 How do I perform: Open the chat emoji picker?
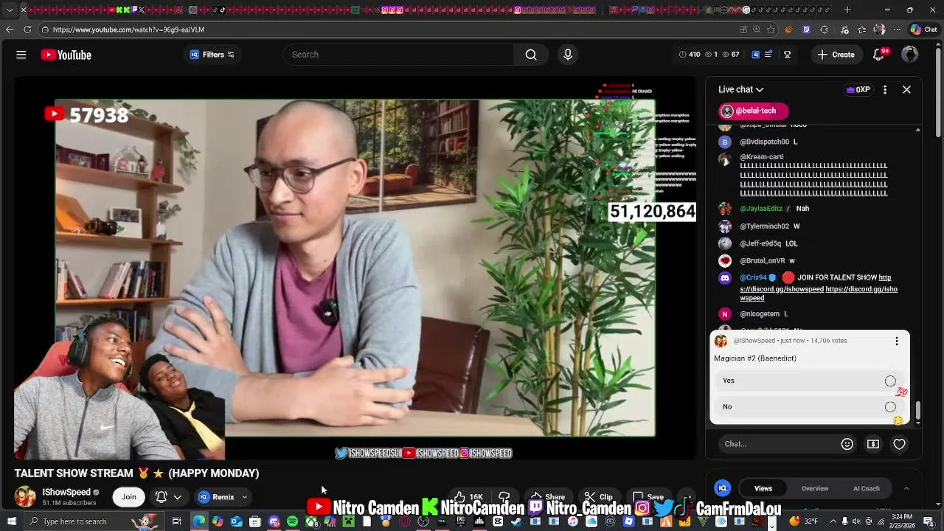coord(847,444)
